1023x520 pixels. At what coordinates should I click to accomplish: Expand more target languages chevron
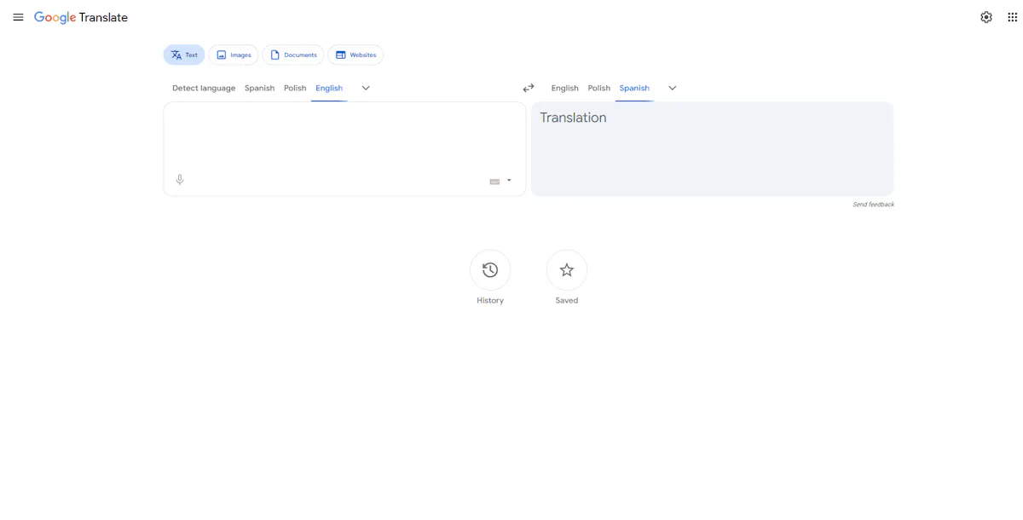pyautogui.click(x=672, y=88)
